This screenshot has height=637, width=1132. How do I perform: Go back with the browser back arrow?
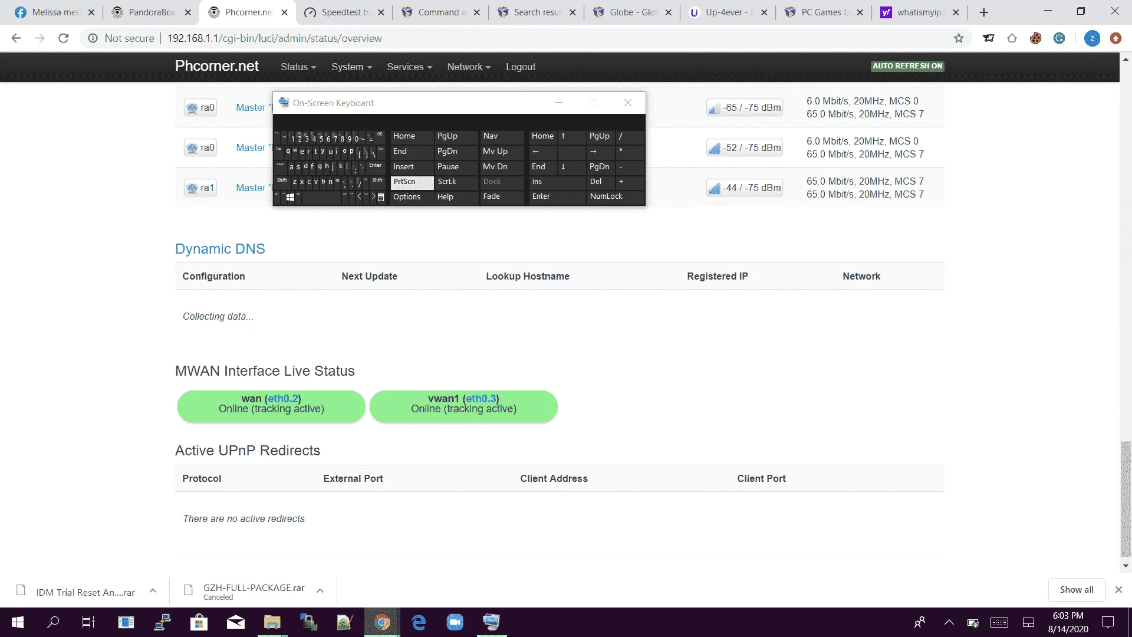click(x=16, y=38)
